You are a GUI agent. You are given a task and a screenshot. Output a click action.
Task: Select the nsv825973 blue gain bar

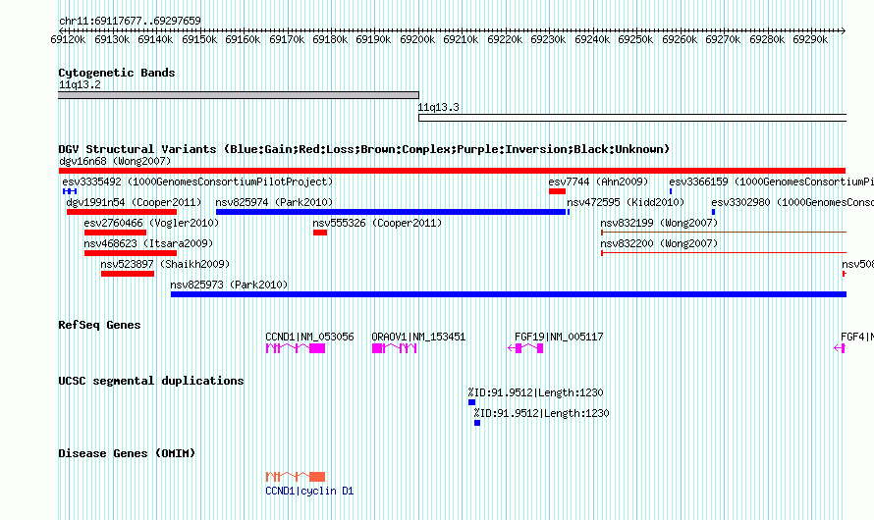point(509,294)
